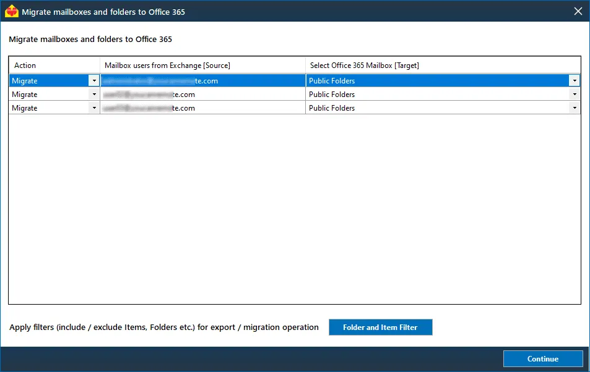This screenshot has width=590, height=372.
Task: Select the source mailbox cell in highlighted row
Action: point(203,80)
